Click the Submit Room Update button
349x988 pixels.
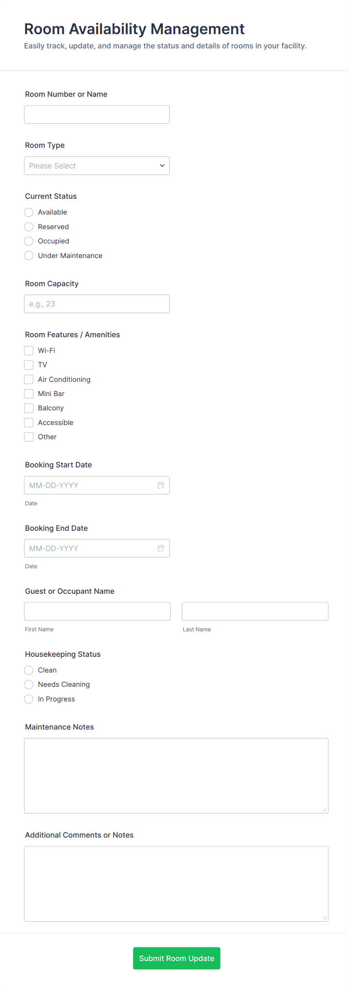pyautogui.click(x=176, y=958)
